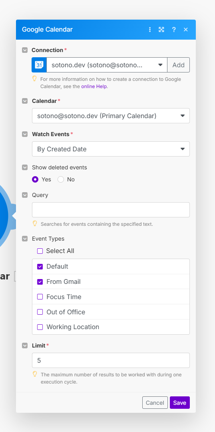Click the Save button
This screenshot has height=432, width=215.
(180, 402)
